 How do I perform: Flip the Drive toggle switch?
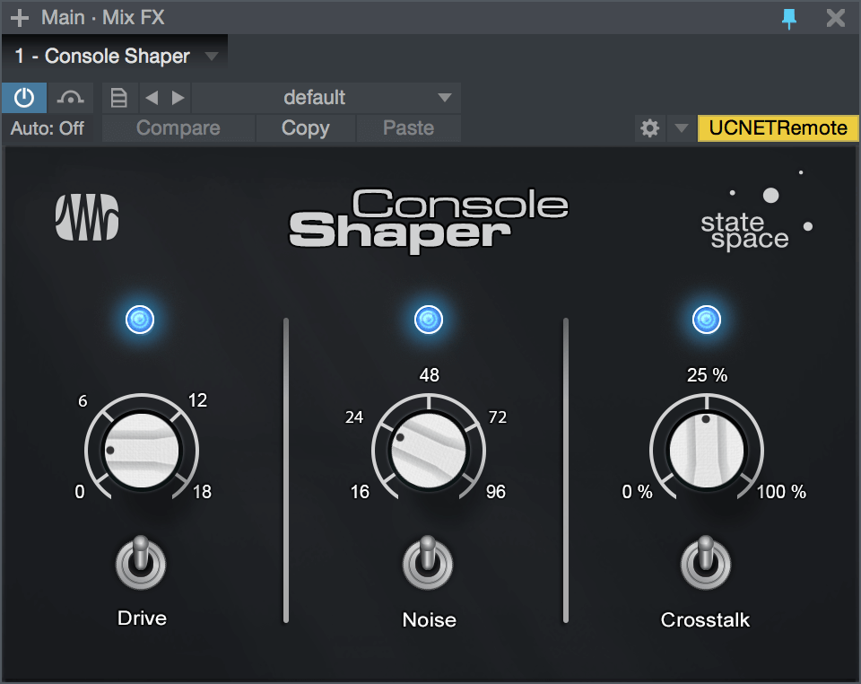[141, 561]
